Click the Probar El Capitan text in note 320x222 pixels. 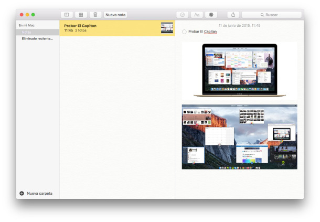202,31
